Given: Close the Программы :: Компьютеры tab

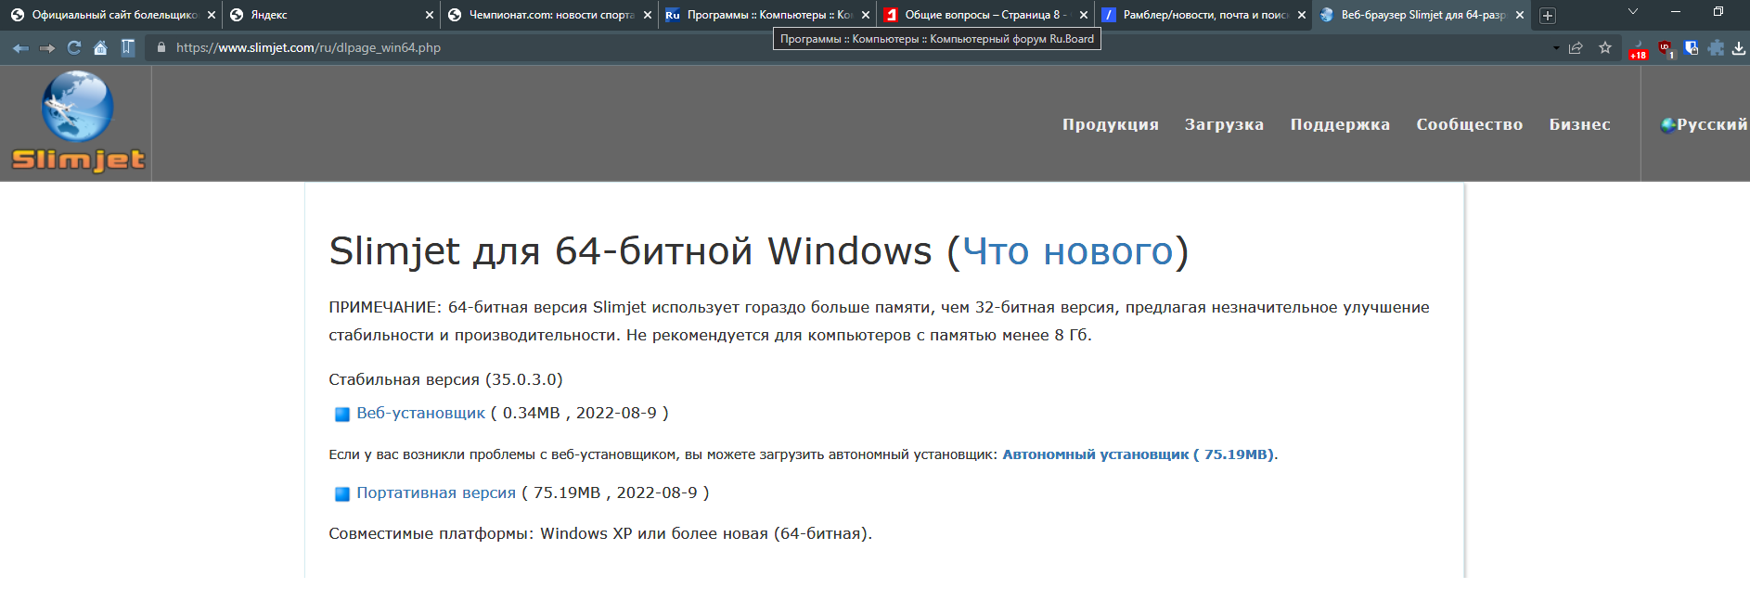Looking at the screenshot, I should click(x=866, y=15).
